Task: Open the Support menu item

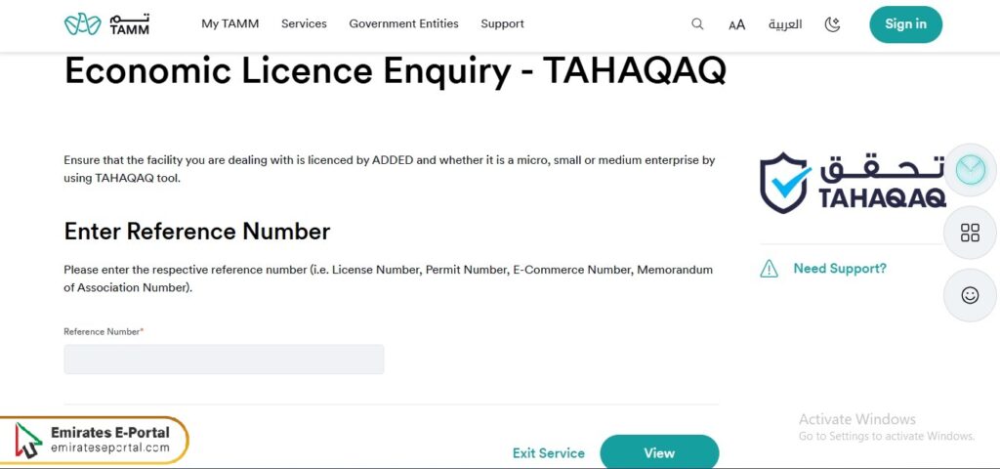Action: 502,23
